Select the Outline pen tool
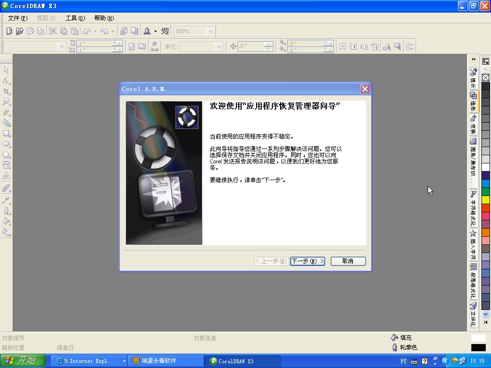Image resolution: width=491 pixels, height=368 pixels. coord(6,211)
